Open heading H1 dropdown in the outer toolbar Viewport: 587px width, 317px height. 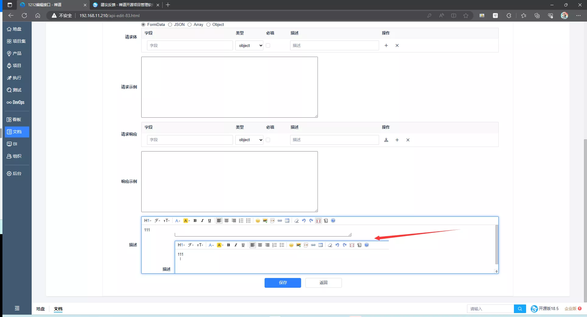tap(148, 221)
